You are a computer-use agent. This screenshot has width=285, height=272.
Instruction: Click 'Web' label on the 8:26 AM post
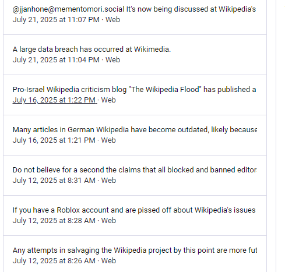pyautogui.click(x=108, y=261)
